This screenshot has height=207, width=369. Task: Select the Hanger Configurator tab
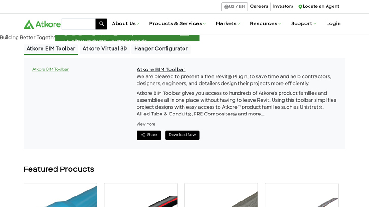click(161, 49)
